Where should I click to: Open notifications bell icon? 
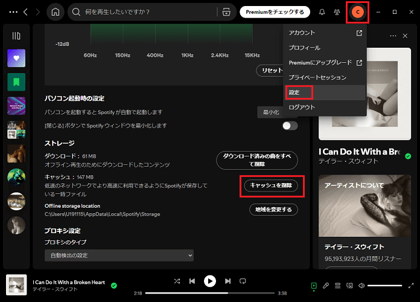(x=322, y=12)
